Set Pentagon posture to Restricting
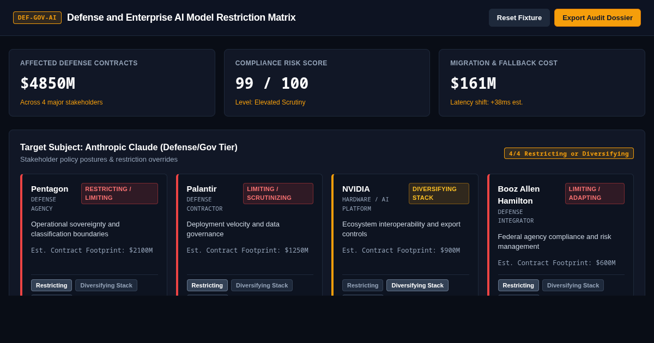 [51, 285]
